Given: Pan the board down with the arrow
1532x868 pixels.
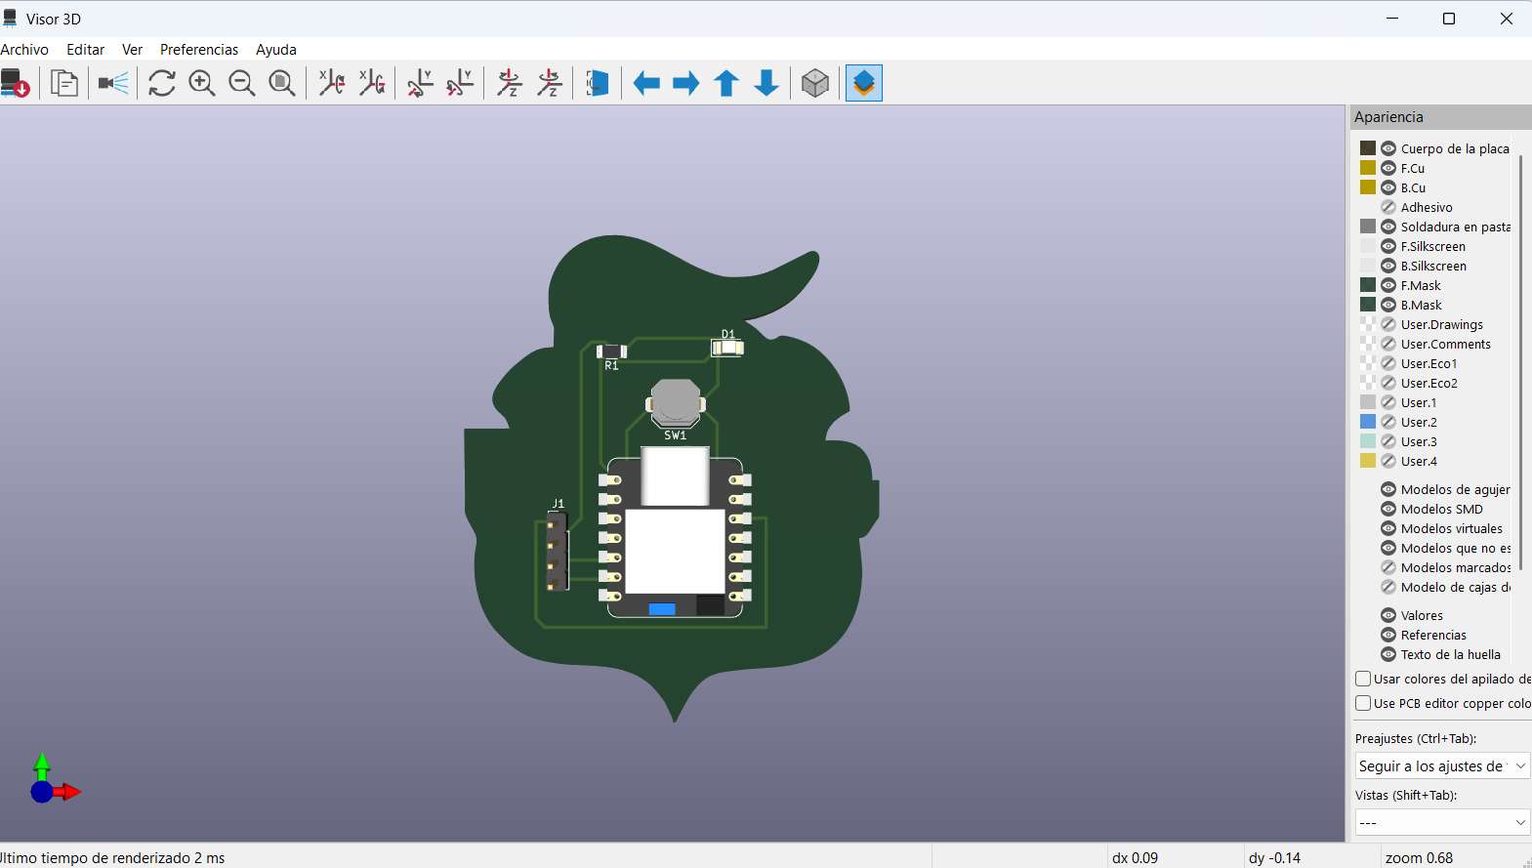Looking at the screenshot, I should 766,83.
